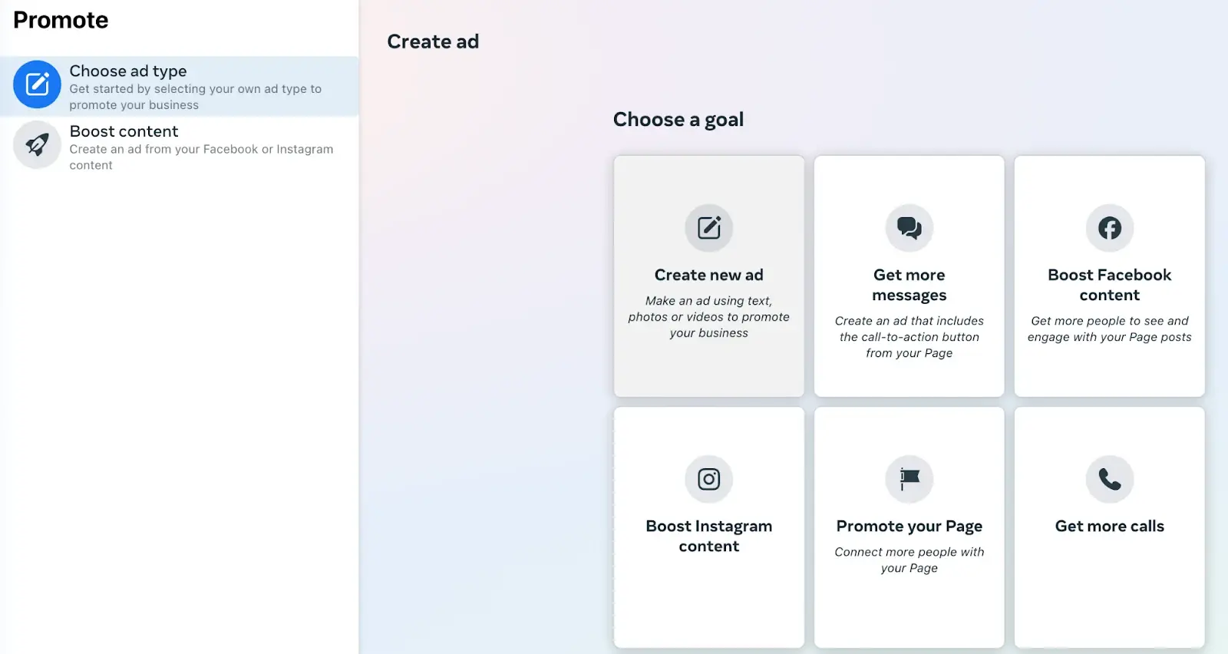Click the pencil icon on Create new ad card
The image size is (1228, 654).
(x=708, y=228)
